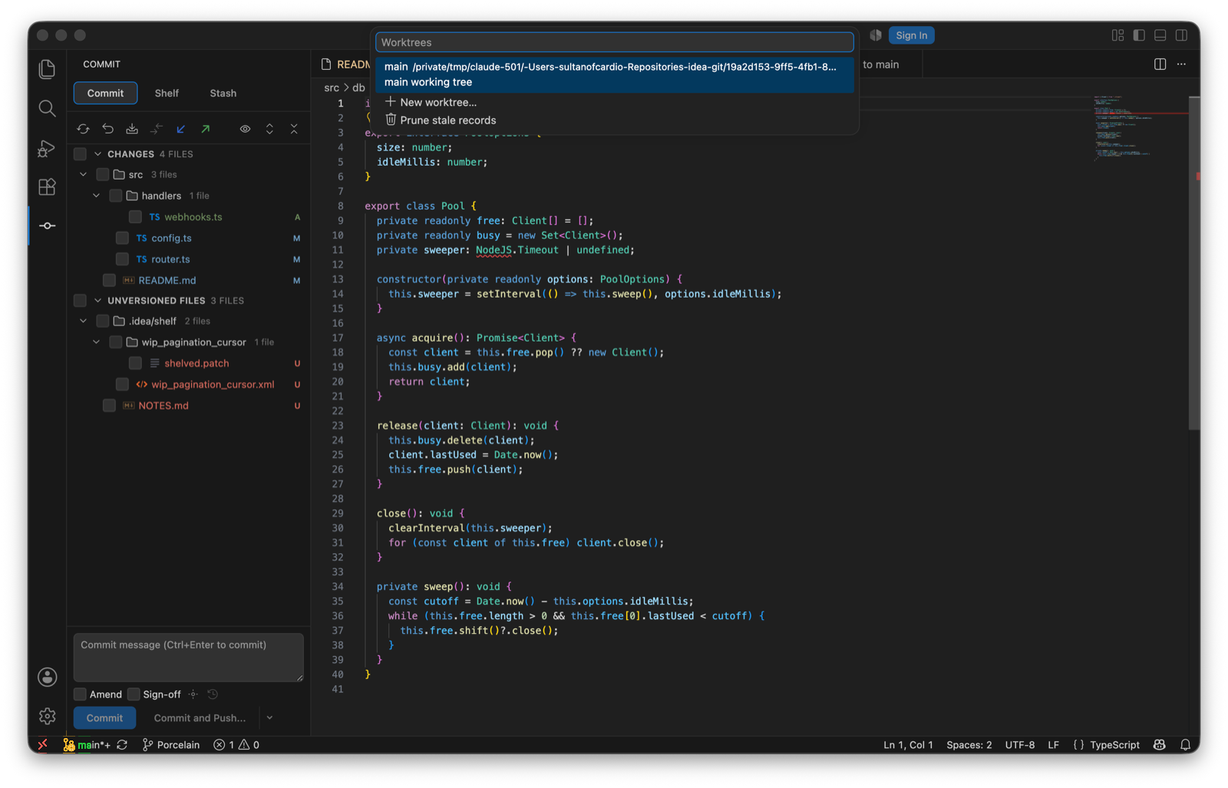
Task: Enable the Sign-off checkbox
Action: [x=134, y=694]
